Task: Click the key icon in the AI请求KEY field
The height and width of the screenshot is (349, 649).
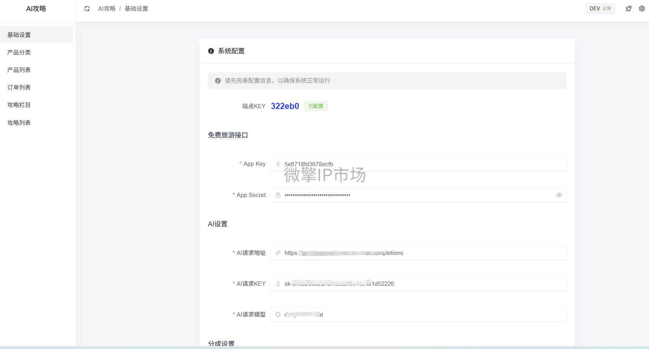Action: [x=277, y=283]
